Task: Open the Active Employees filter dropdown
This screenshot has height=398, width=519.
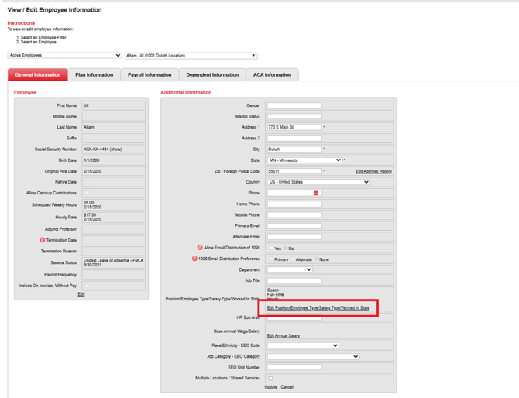Action: pos(65,56)
